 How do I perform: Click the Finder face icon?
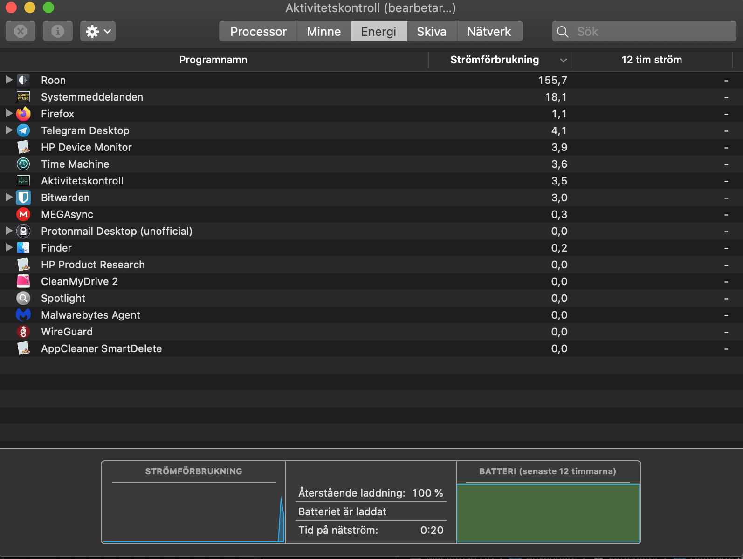[23, 248]
